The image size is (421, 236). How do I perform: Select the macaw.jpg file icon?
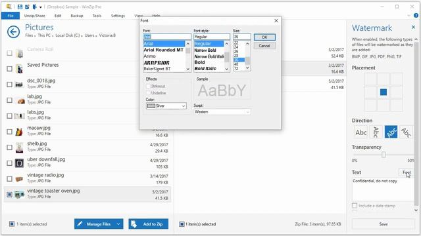[19, 132]
